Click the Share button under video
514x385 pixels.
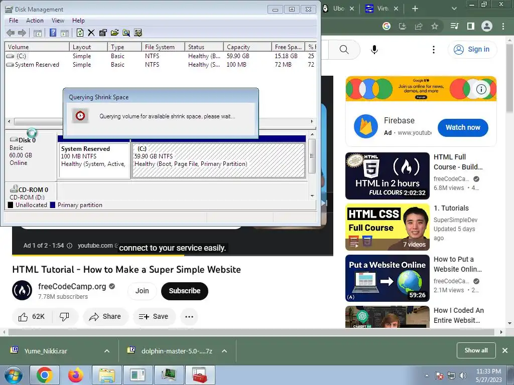105,317
